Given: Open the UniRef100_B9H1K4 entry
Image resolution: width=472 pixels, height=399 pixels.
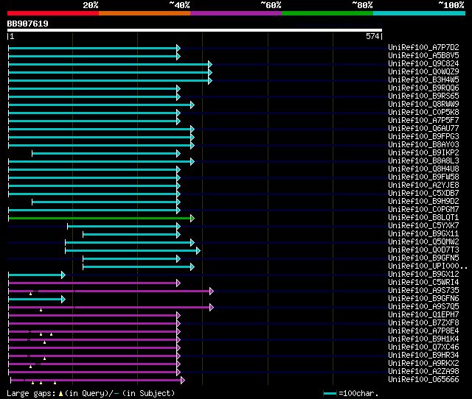Looking at the screenshot, I should [x=423, y=339].
